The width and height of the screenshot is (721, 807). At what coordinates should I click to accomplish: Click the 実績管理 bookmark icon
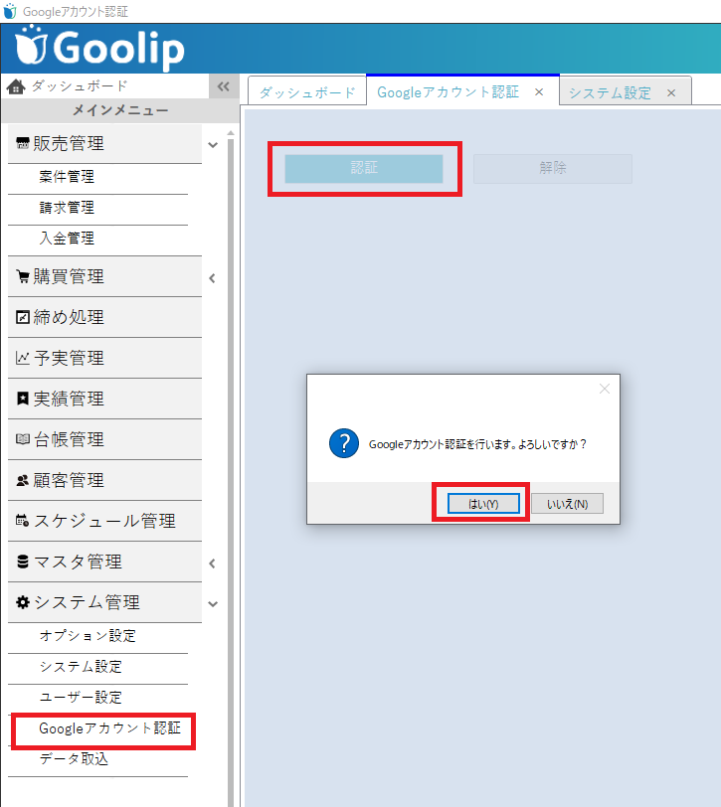point(23,399)
